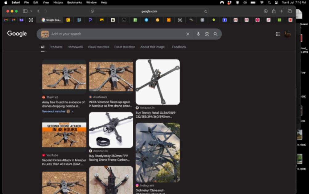Click the Feedback link
309x194 pixels.
tap(179, 47)
